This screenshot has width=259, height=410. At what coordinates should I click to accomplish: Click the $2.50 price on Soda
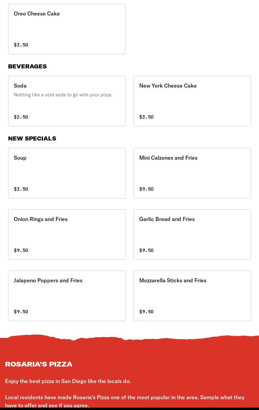(21, 117)
